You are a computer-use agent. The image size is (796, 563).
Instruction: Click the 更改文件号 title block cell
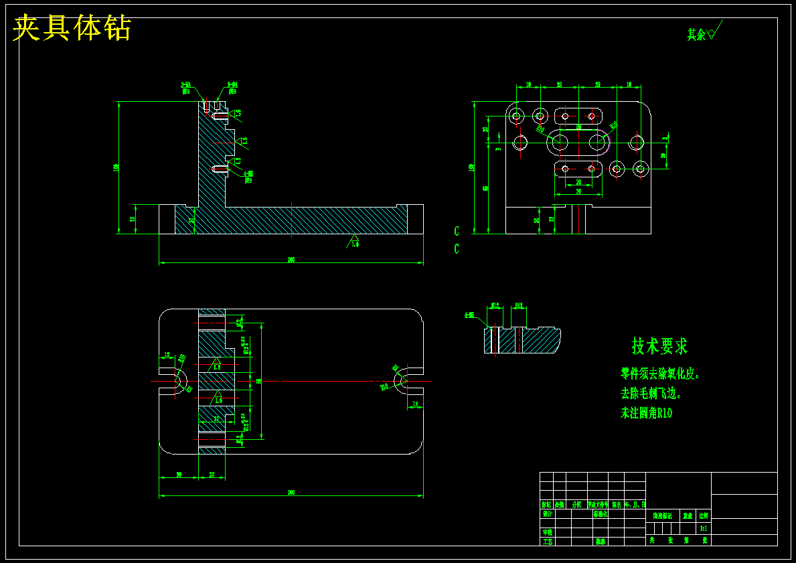coord(598,505)
